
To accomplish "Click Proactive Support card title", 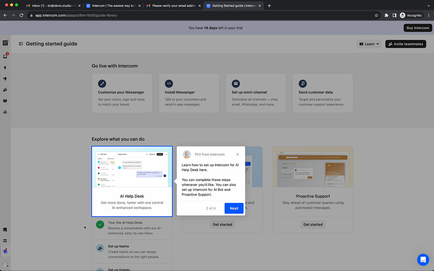I will tap(313, 196).
